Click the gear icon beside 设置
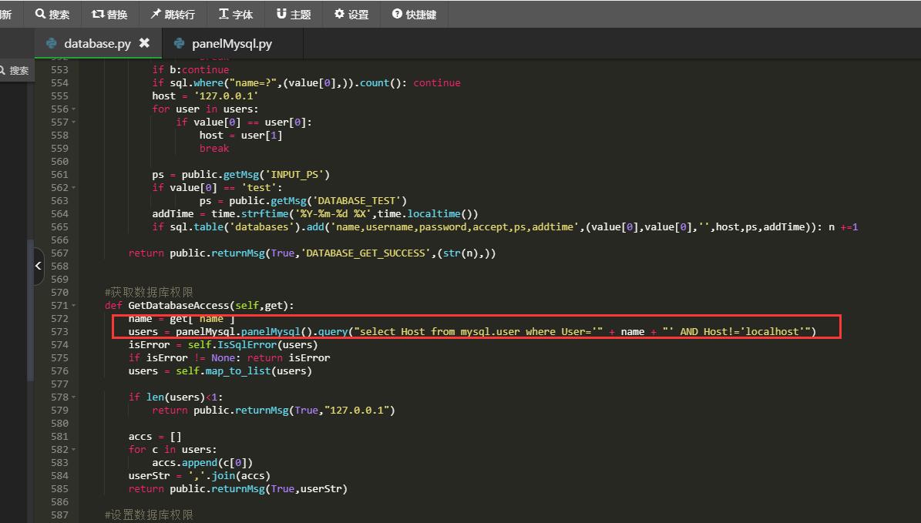 tap(340, 14)
